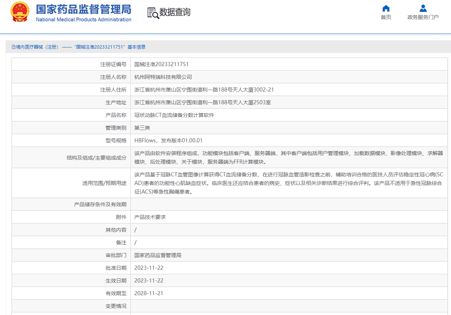
Task: Open the 产品技术要求 attachment
Action: (x=150, y=217)
